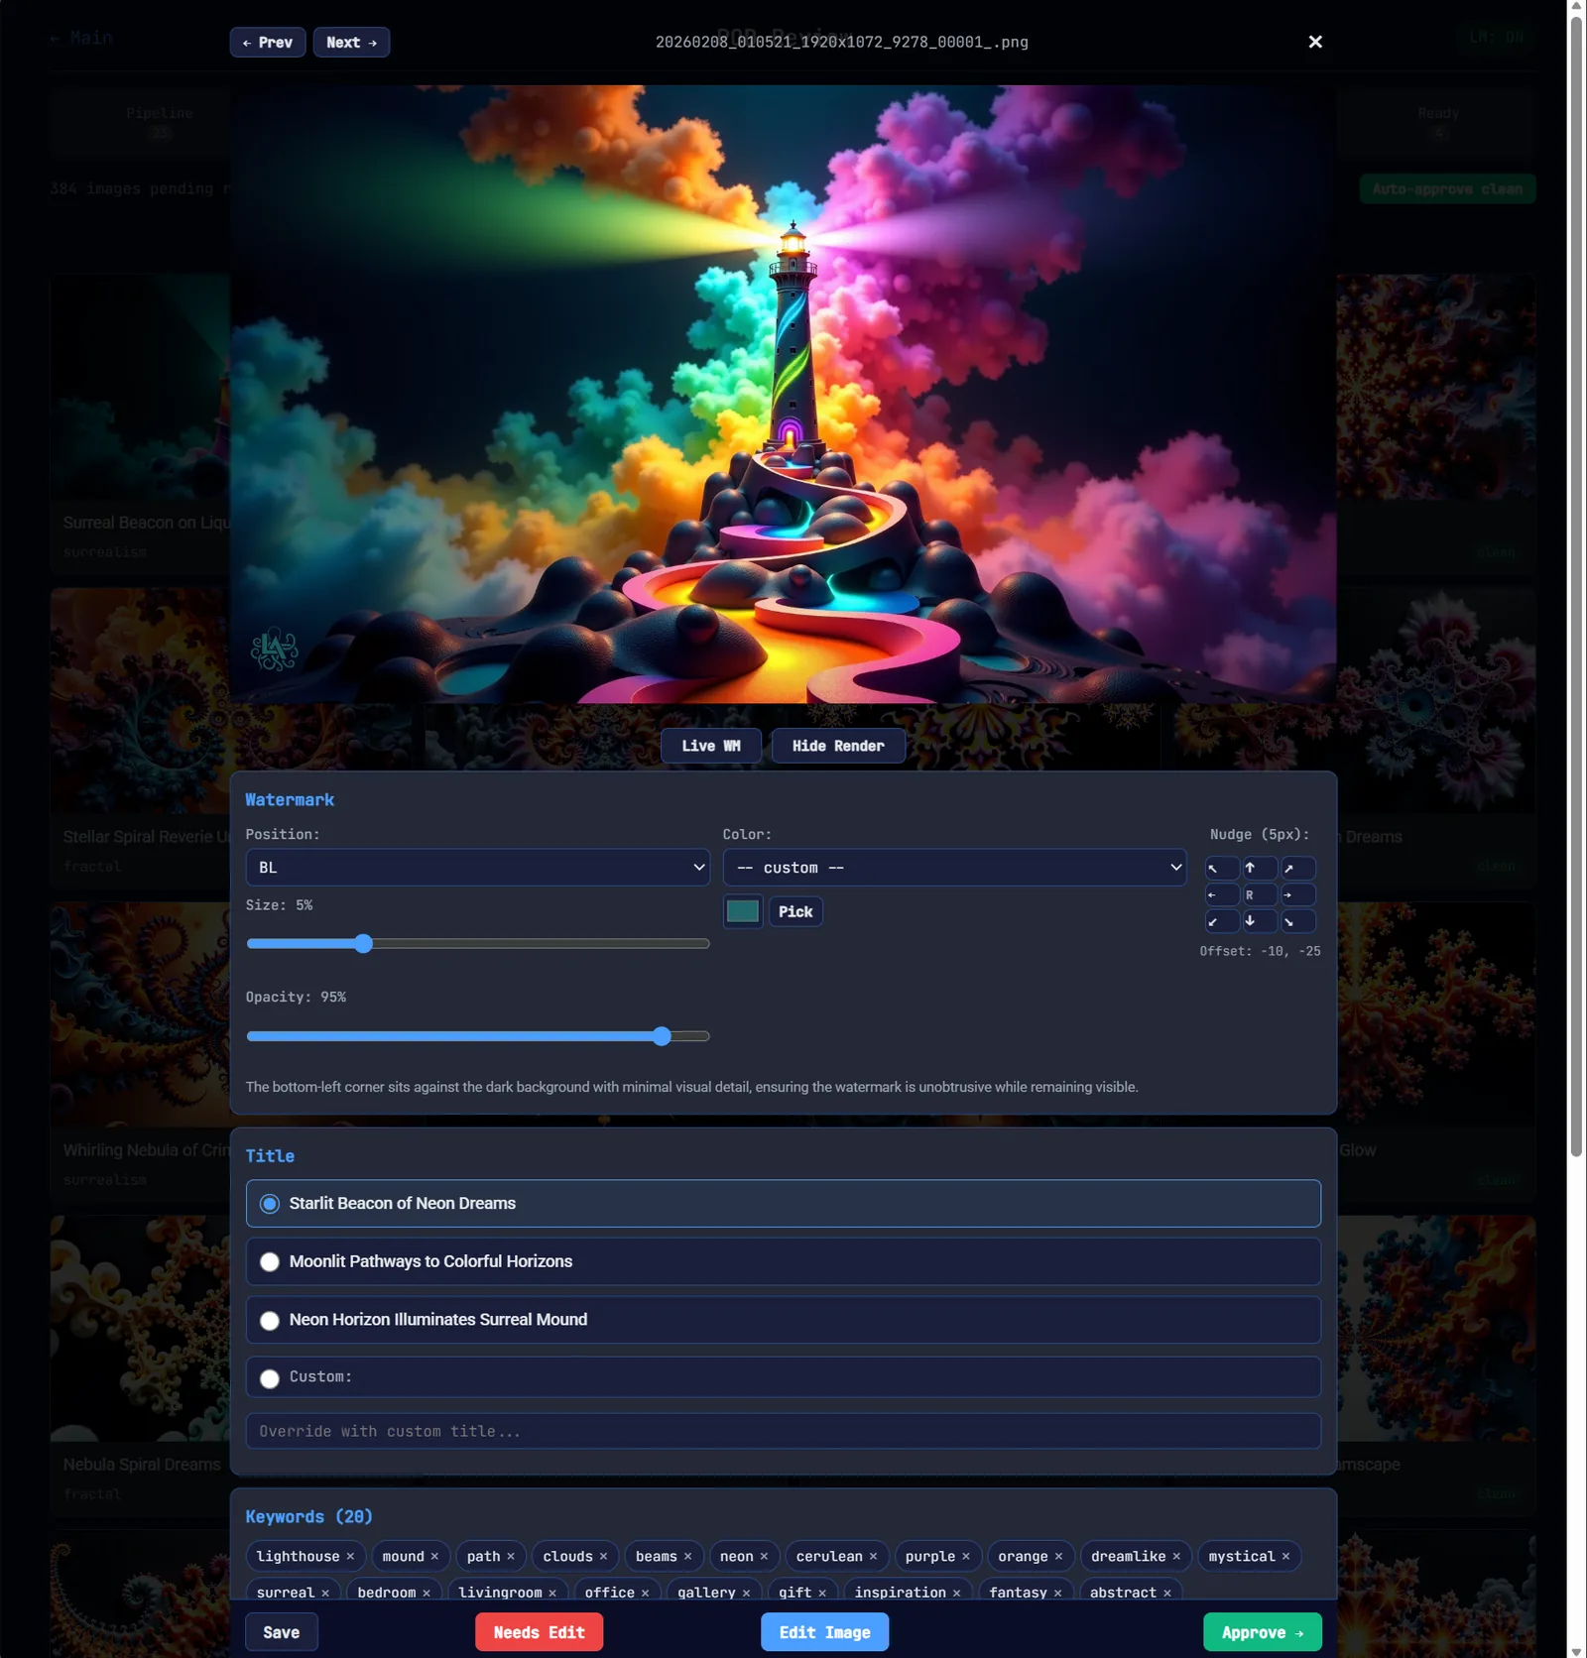Nudge watermark left with the left arrow
The width and height of the screenshot is (1587, 1658).
point(1222,895)
